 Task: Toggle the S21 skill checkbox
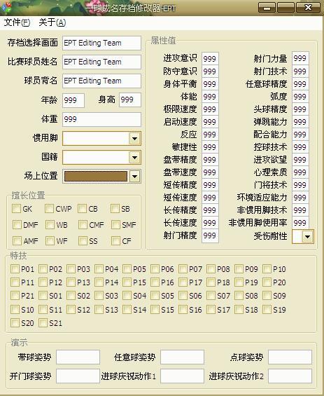[x=43, y=323]
